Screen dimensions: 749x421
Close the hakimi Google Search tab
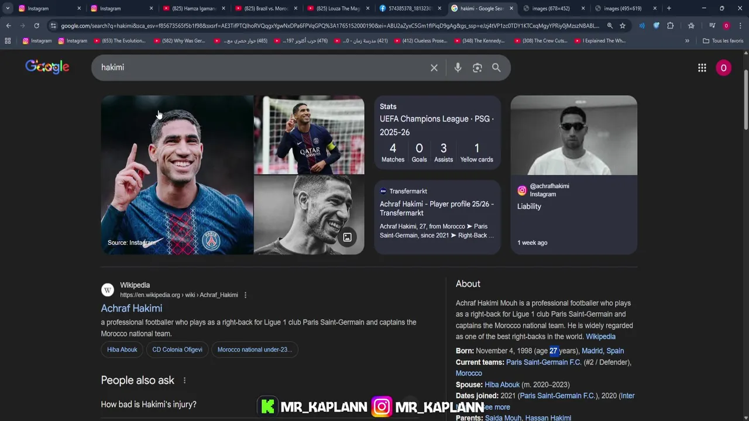[511, 8]
